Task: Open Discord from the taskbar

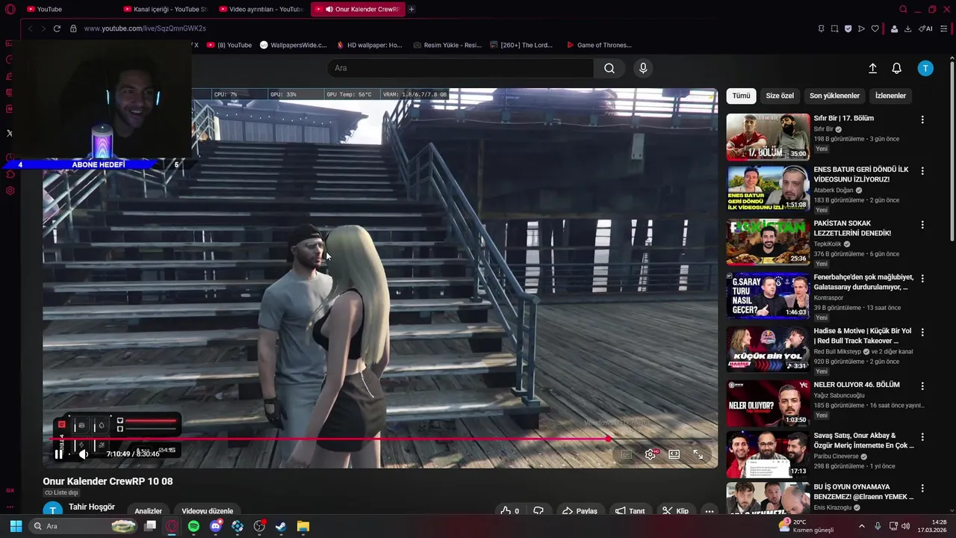Action: [216, 526]
